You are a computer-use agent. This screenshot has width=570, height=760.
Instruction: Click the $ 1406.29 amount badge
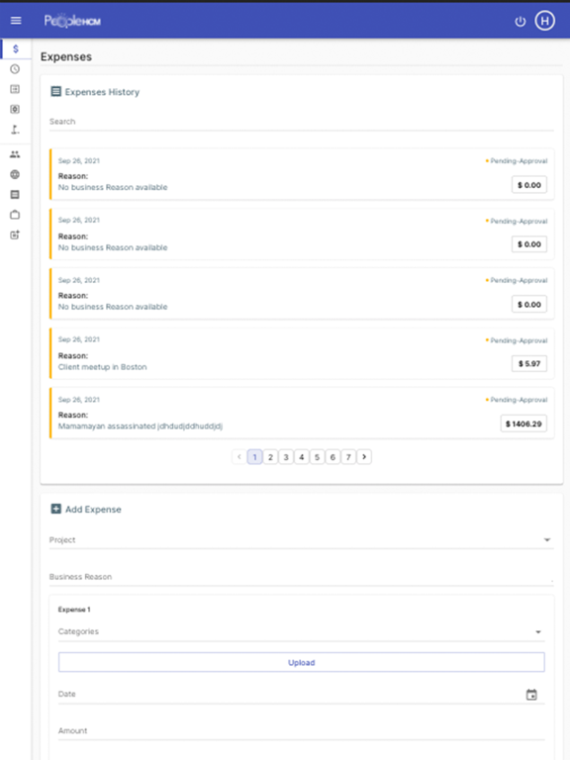pos(523,424)
